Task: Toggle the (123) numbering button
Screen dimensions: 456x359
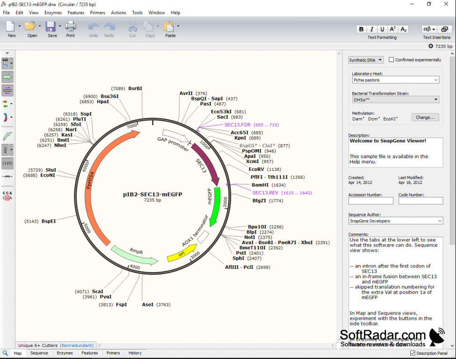Action: pyautogui.click(x=7, y=163)
